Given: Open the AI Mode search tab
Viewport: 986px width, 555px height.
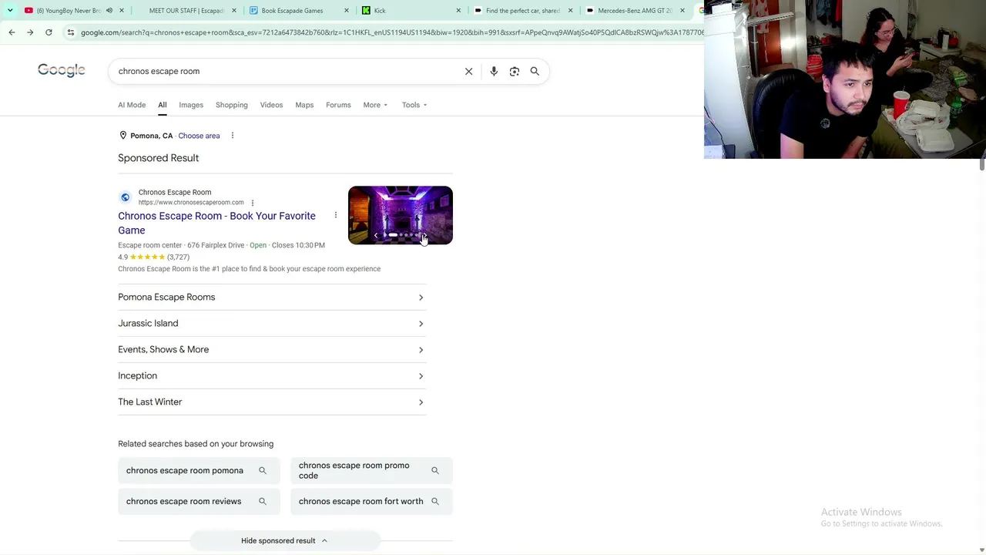Looking at the screenshot, I should tap(132, 105).
